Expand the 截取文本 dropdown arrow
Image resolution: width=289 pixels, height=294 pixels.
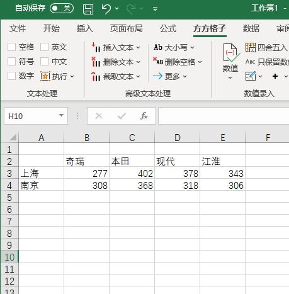click(x=138, y=77)
